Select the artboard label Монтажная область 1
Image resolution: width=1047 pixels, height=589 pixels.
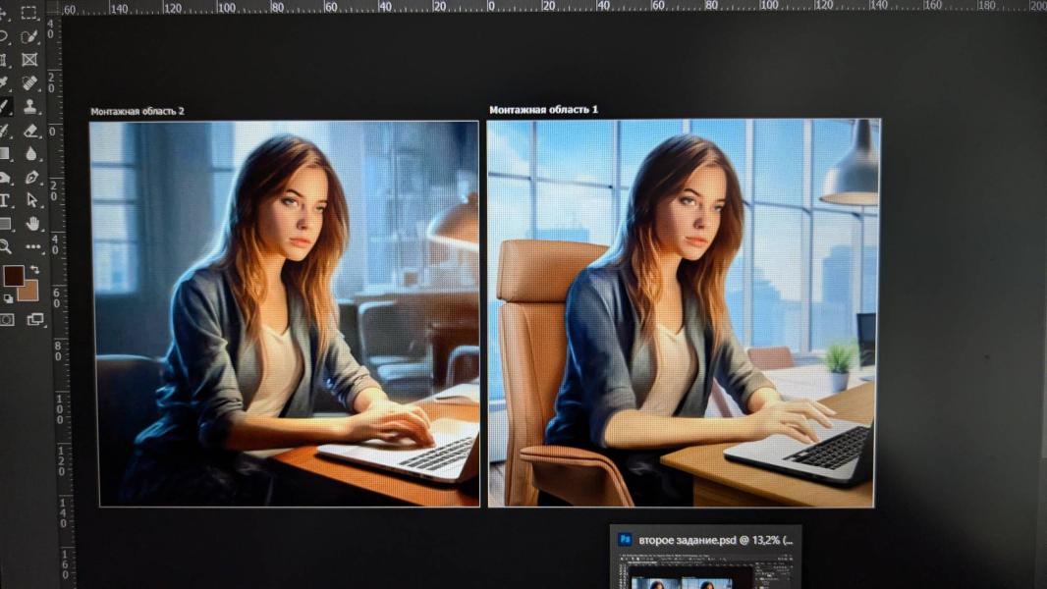click(x=543, y=110)
